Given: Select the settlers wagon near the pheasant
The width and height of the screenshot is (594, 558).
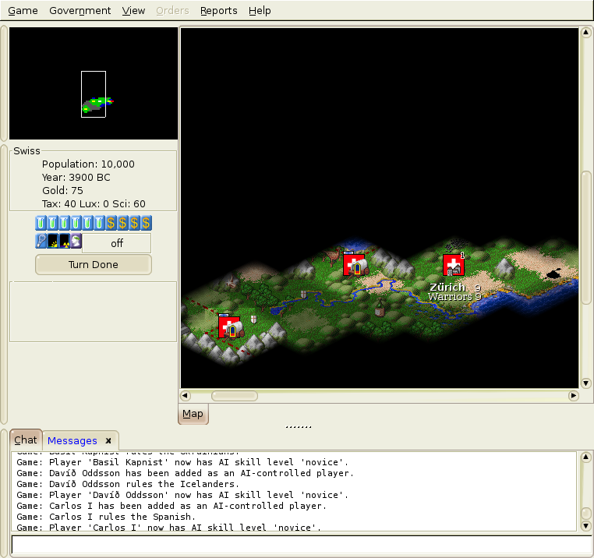Looking at the screenshot, I should (x=355, y=265).
